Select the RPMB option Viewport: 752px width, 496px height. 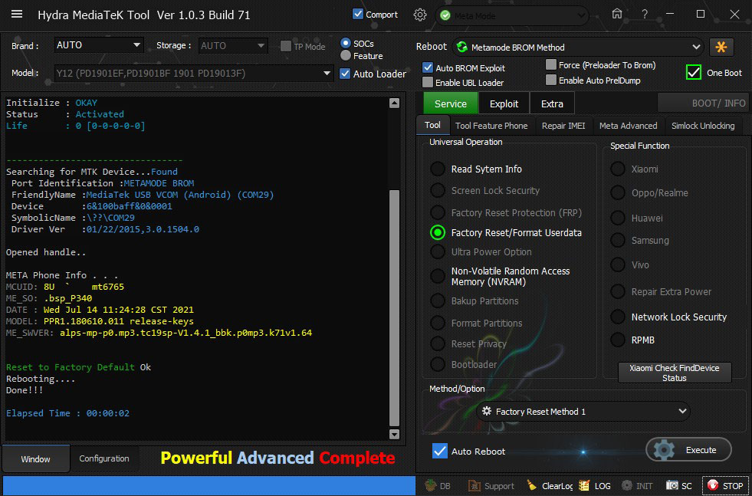pyautogui.click(x=618, y=340)
